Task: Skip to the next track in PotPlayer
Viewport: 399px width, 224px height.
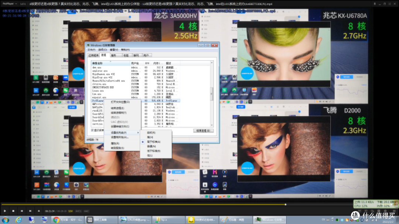Action: [x=30, y=211]
